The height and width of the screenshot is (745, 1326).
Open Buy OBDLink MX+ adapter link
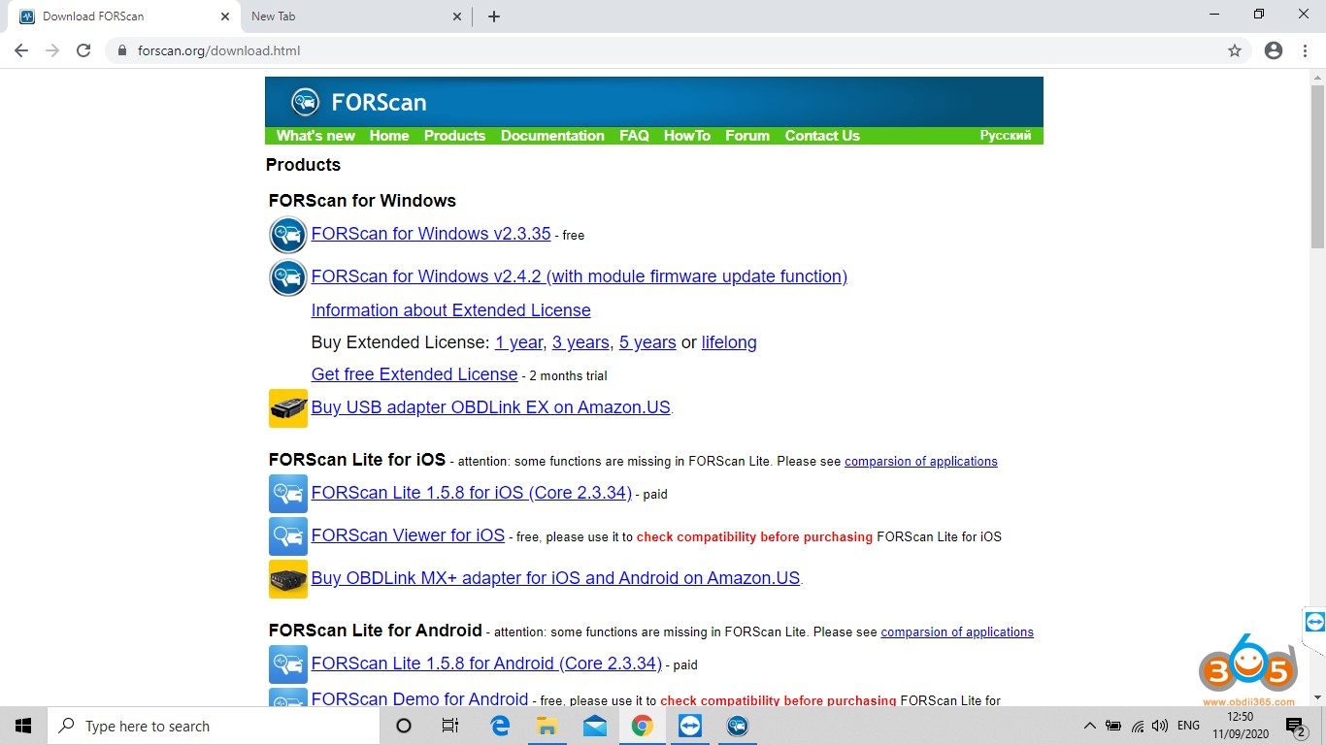(x=555, y=578)
